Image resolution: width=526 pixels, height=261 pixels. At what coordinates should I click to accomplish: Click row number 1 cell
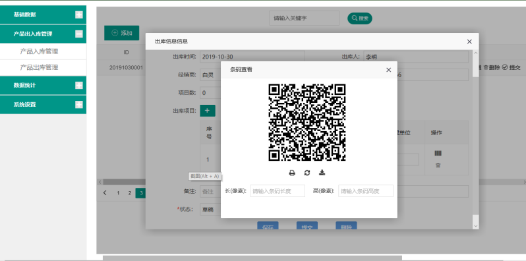click(x=208, y=159)
